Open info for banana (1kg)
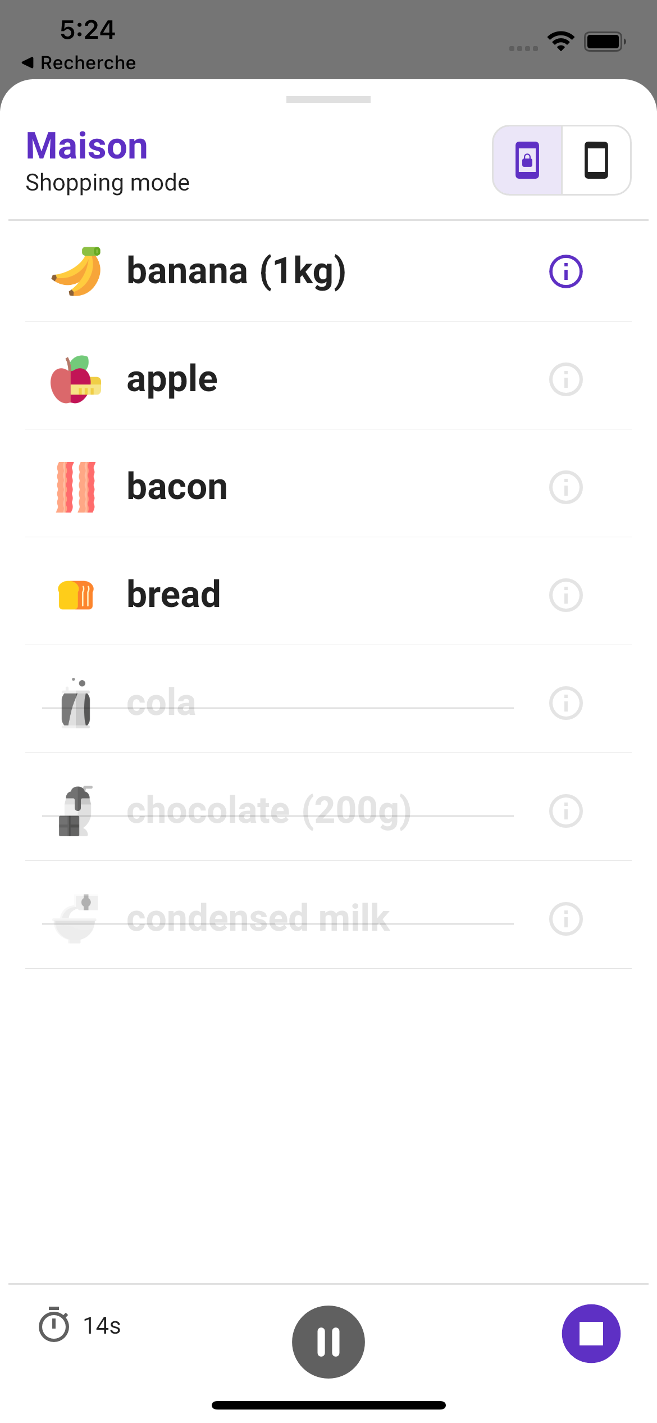657x1423 pixels. (x=565, y=271)
